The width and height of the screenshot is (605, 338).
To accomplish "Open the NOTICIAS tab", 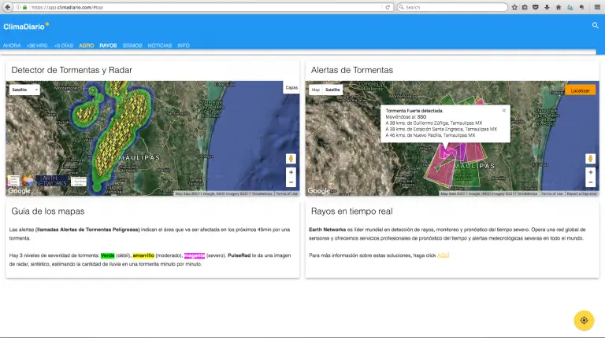I will click(x=160, y=46).
